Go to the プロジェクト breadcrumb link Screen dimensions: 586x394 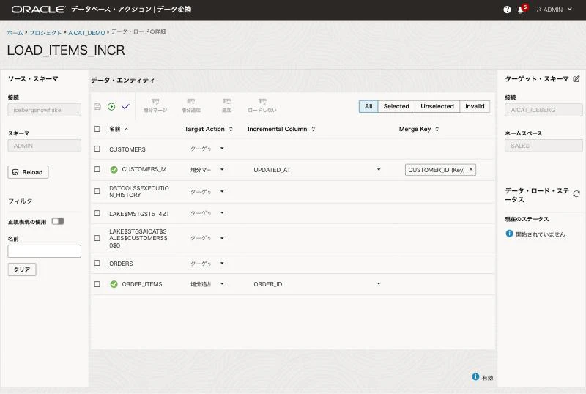tap(45, 33)
